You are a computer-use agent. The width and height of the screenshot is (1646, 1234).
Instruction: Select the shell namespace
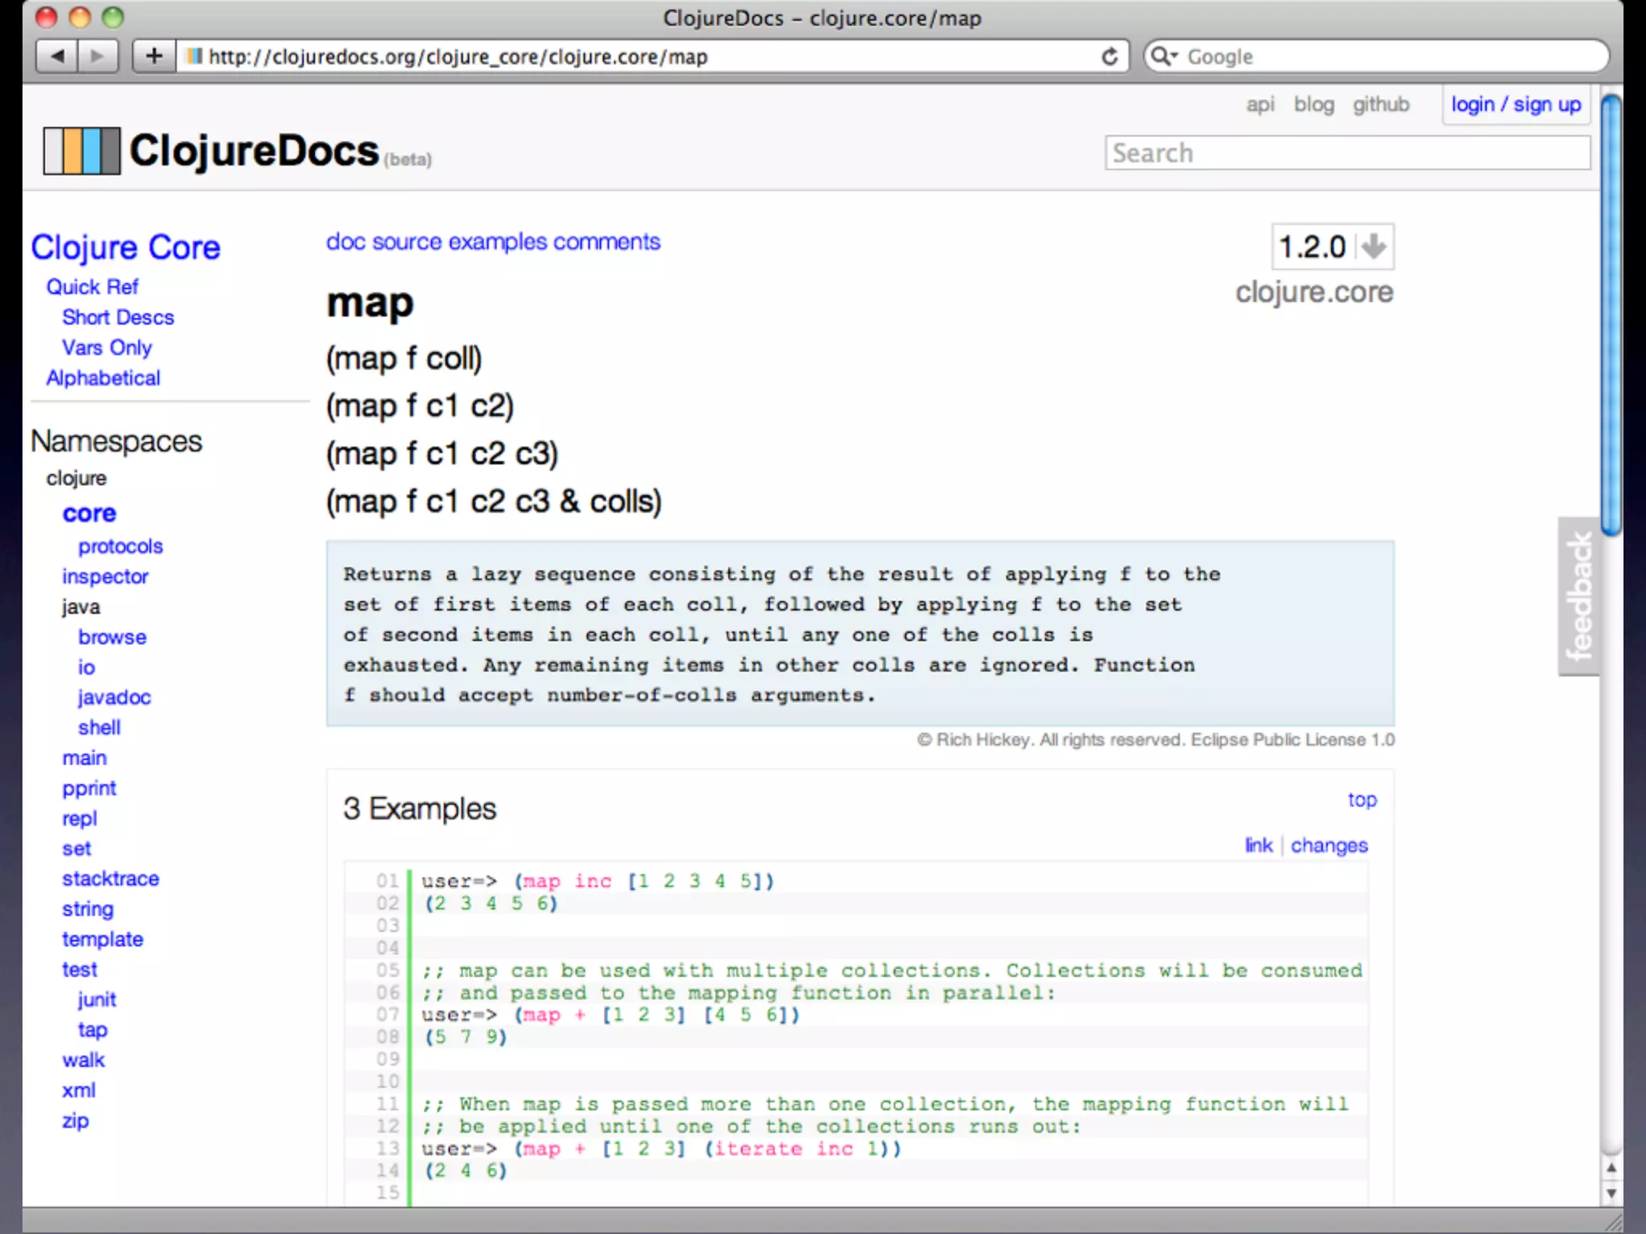click(100, 728)
